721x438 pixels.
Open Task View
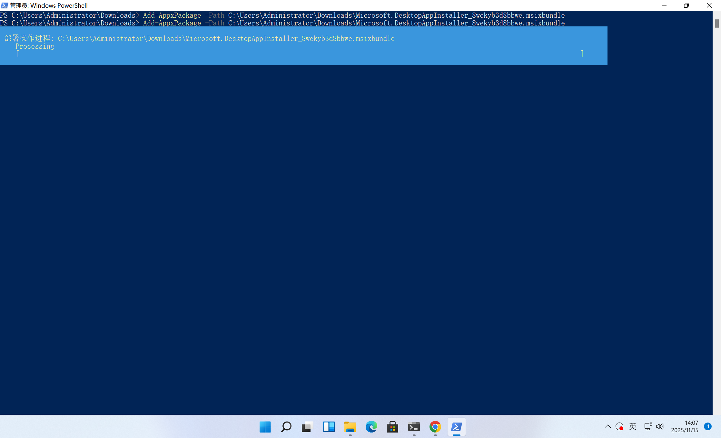(307, 427)
